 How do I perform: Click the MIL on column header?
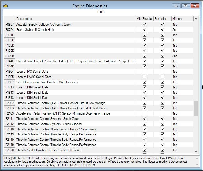pyautogui.click(x=182, y=19)
